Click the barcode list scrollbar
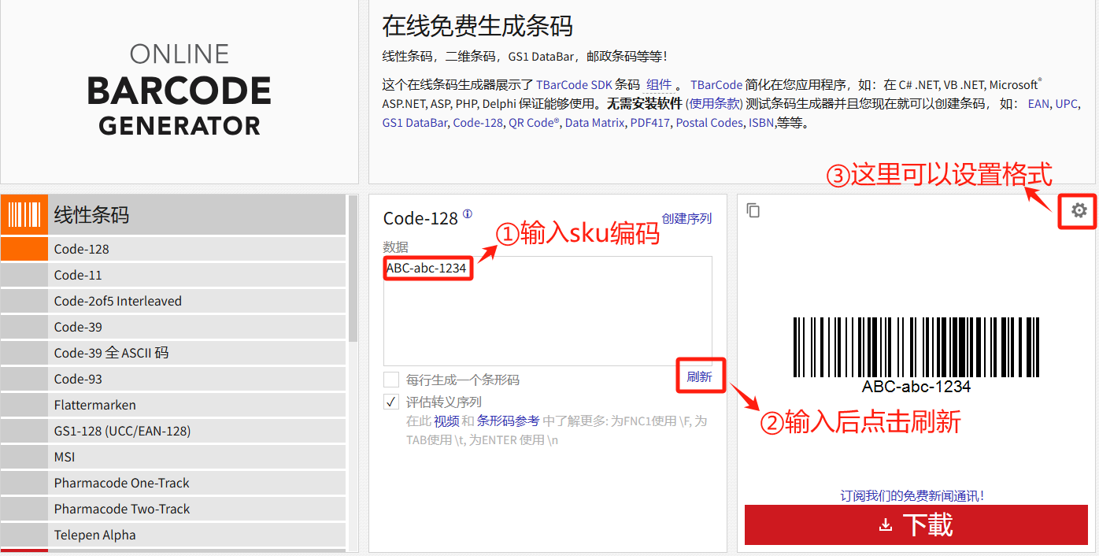The height and width of the screenshot is (556, 1099). tap(353, 268)
